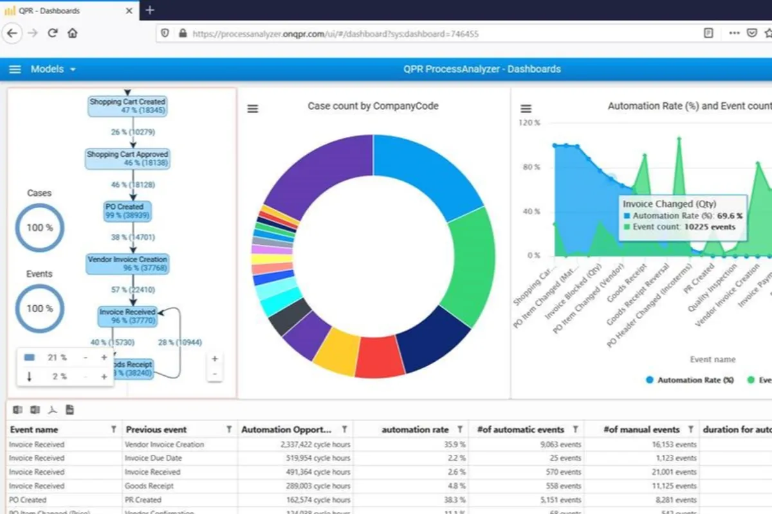Click the tracking protection shield icon
772x514 pixels.
165,33
